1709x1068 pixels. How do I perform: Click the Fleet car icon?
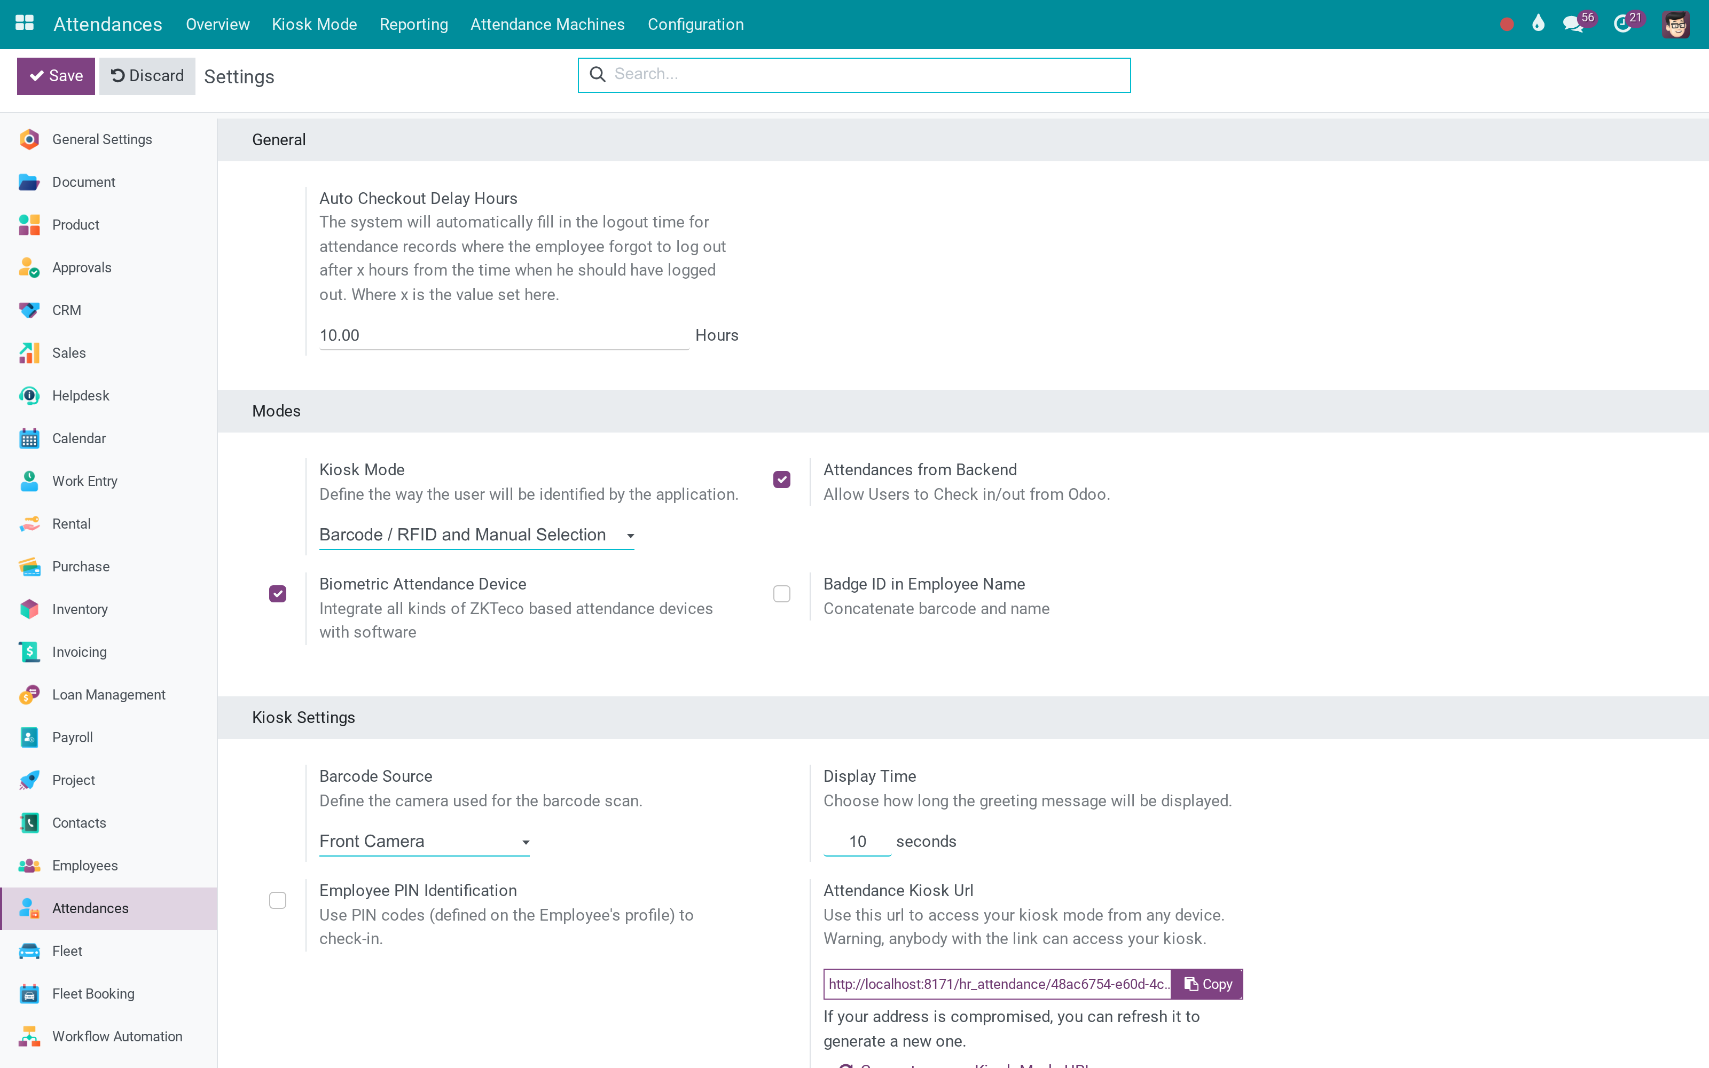(29, 952)
